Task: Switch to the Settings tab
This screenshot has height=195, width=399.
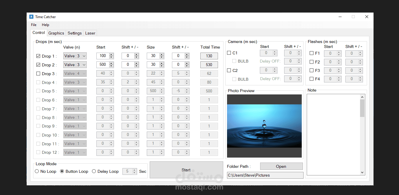Action: point(75,33)
